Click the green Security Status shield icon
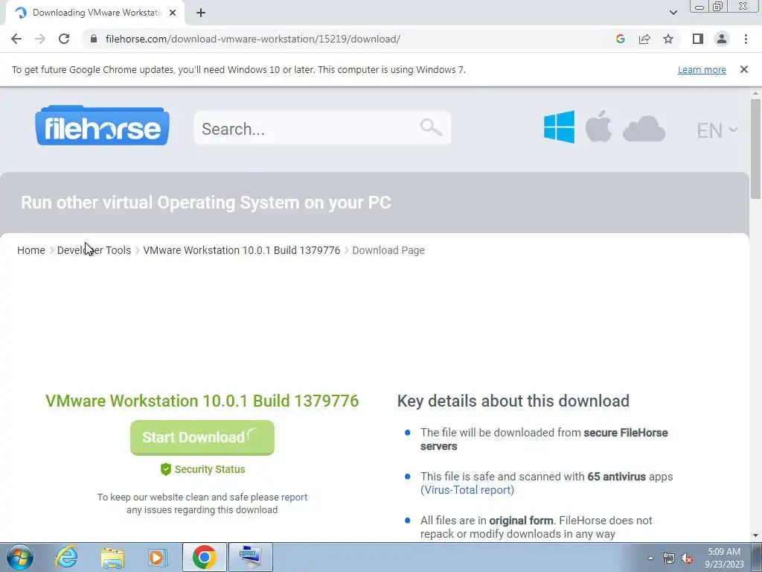762x572 pixels. click(166, 469)
